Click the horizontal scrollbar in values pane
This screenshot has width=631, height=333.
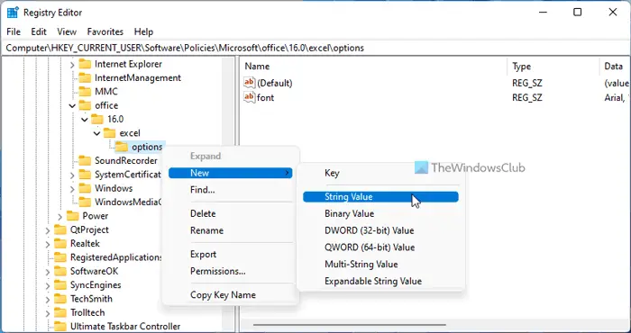pos(350,325)
